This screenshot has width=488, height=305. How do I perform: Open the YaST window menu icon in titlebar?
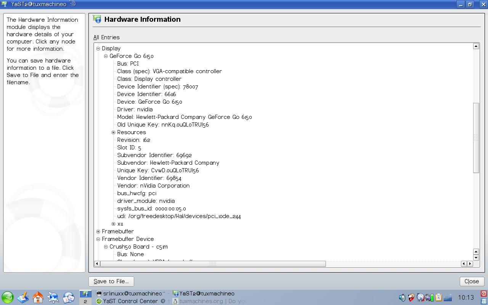pos(5,4)
